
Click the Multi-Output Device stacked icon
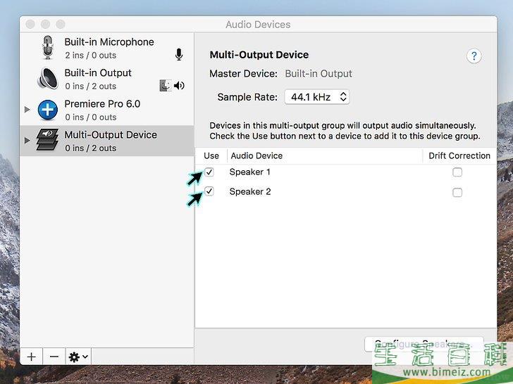(48, 141)
